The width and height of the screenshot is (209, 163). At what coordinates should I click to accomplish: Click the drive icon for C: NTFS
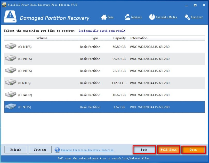(x=11, y=46)
